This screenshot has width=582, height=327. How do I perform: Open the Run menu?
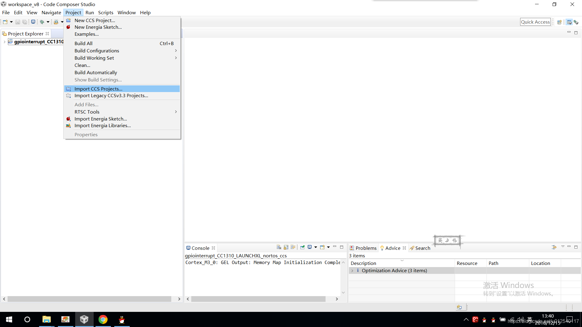click(x=90, y=12)
